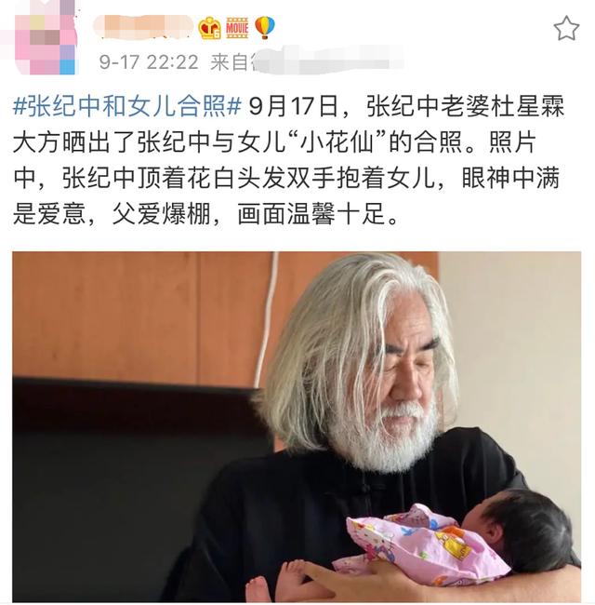This screenshot has width=595, height=605.
Task: Open the blurred username profile
Action: [x=143, y=26]
